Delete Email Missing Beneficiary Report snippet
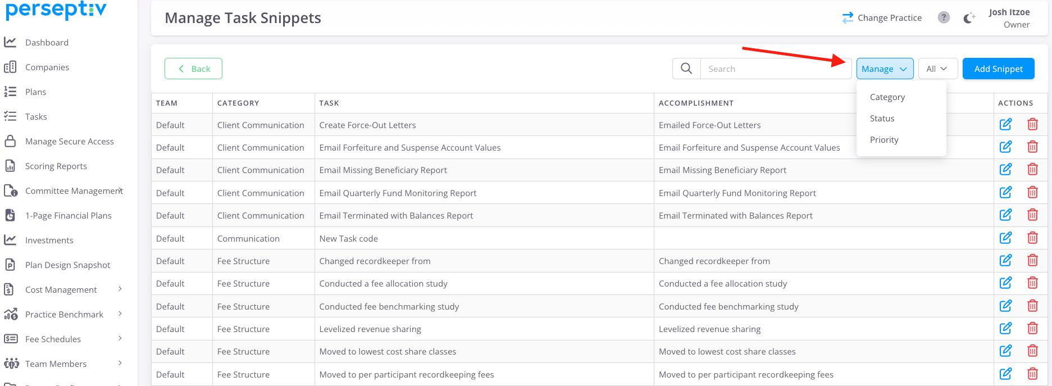 1032,169
